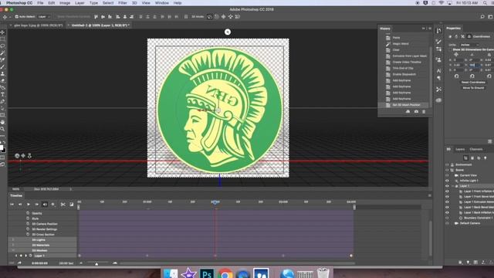Open timeline playback settings gear

53,205
